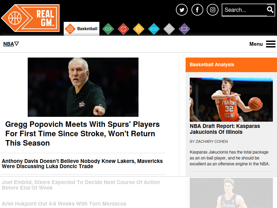277x208 pixels.
Task: Open the hamburger Menu icon
Action: point(271,44)
